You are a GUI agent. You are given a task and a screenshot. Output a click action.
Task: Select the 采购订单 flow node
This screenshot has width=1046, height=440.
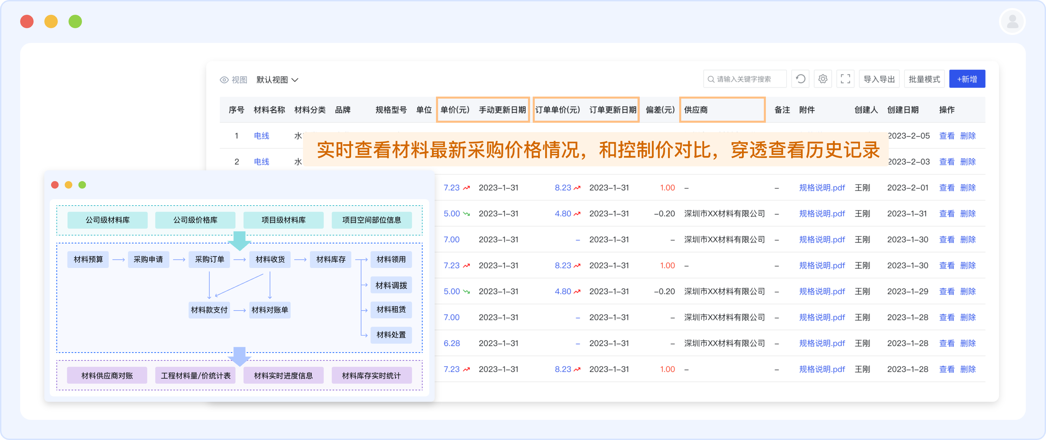(209, 260)
